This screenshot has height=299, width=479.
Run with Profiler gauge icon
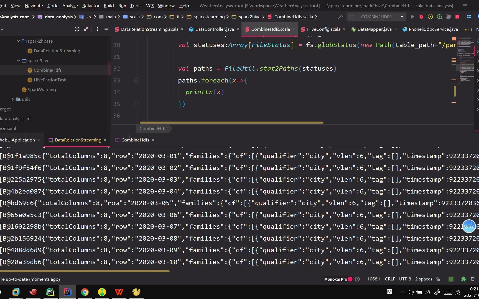pos(440,17)
